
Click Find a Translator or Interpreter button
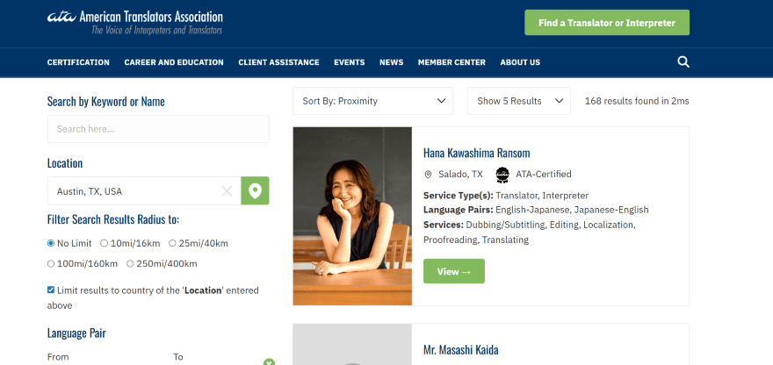point(607,23)
